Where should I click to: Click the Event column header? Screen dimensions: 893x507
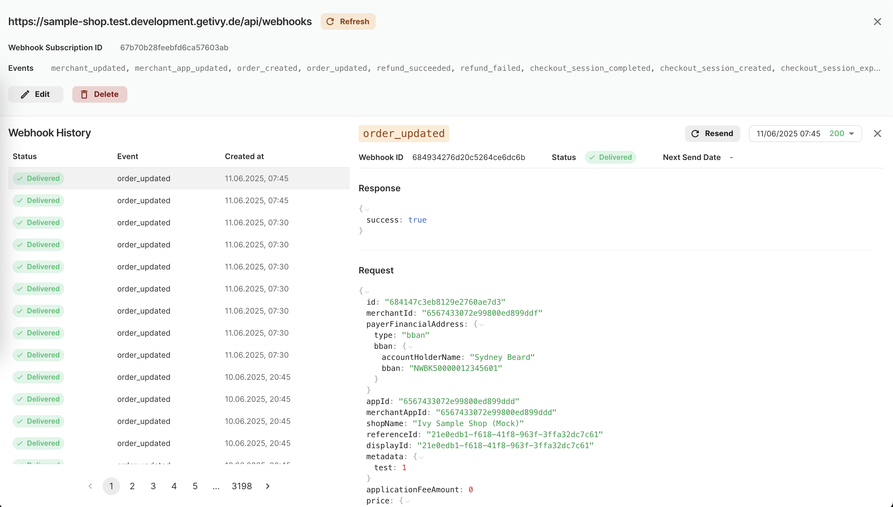[x=128, y=157]
